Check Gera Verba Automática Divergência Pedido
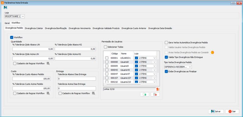Screen dimensions: 243x117 coord(166,42)
